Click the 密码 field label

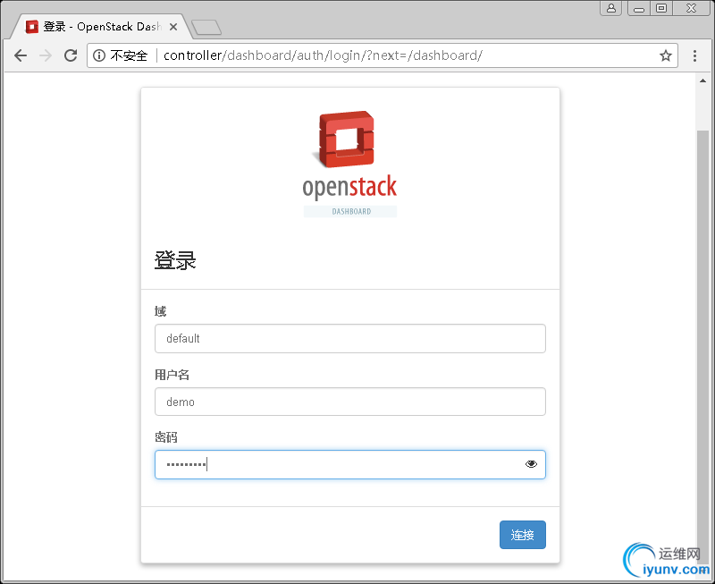[x=166, y=437]
